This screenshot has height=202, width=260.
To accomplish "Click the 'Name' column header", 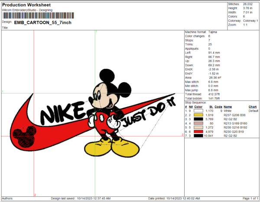I will coord(228,107).
